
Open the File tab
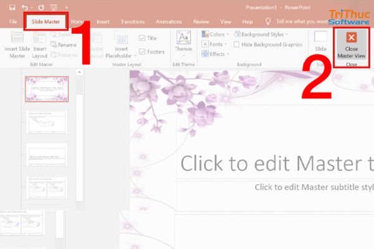click(13, 22)
